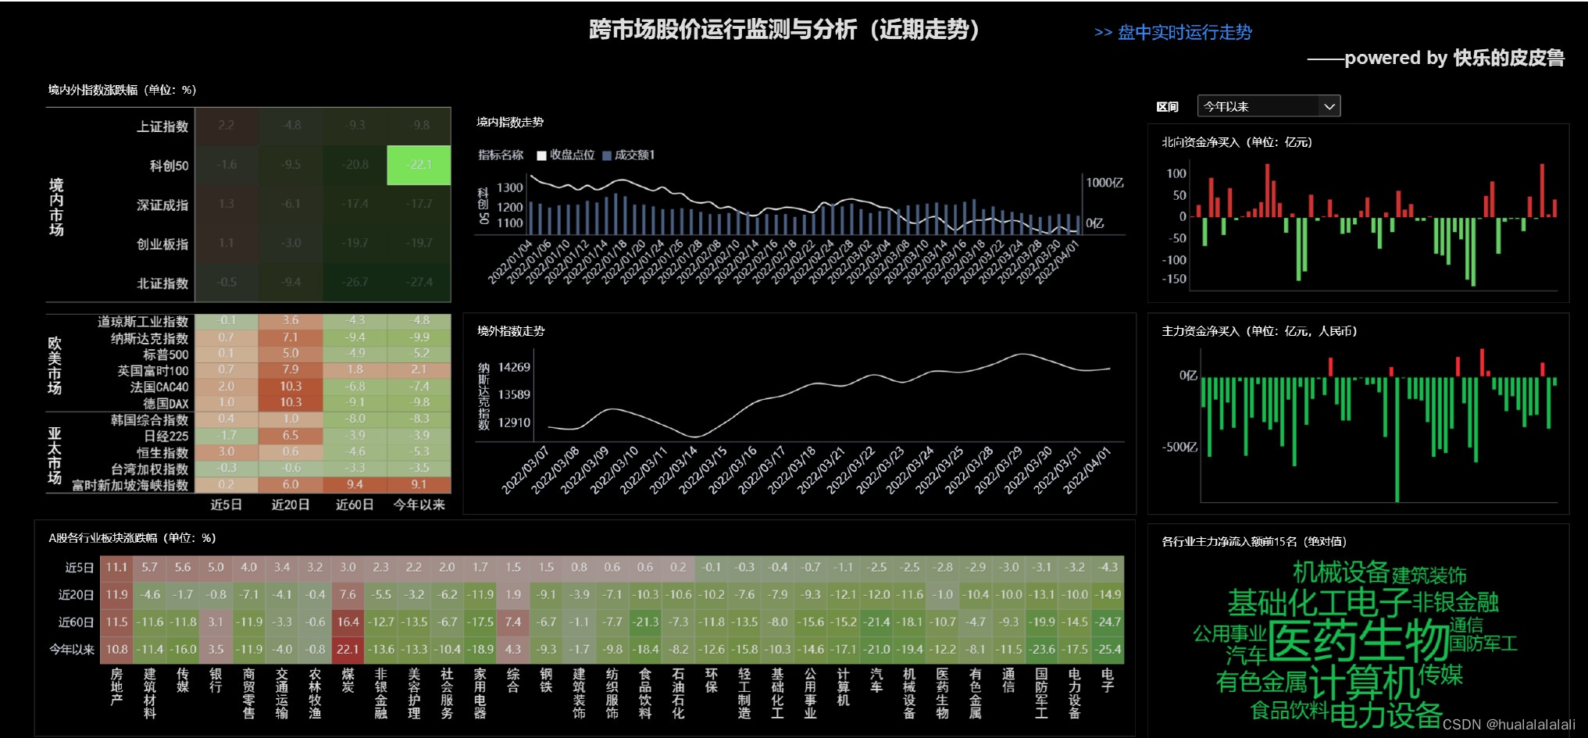
Task: Click the 煤炭 今年以来 cell 22.1
Action: click(x=348, y=649)
